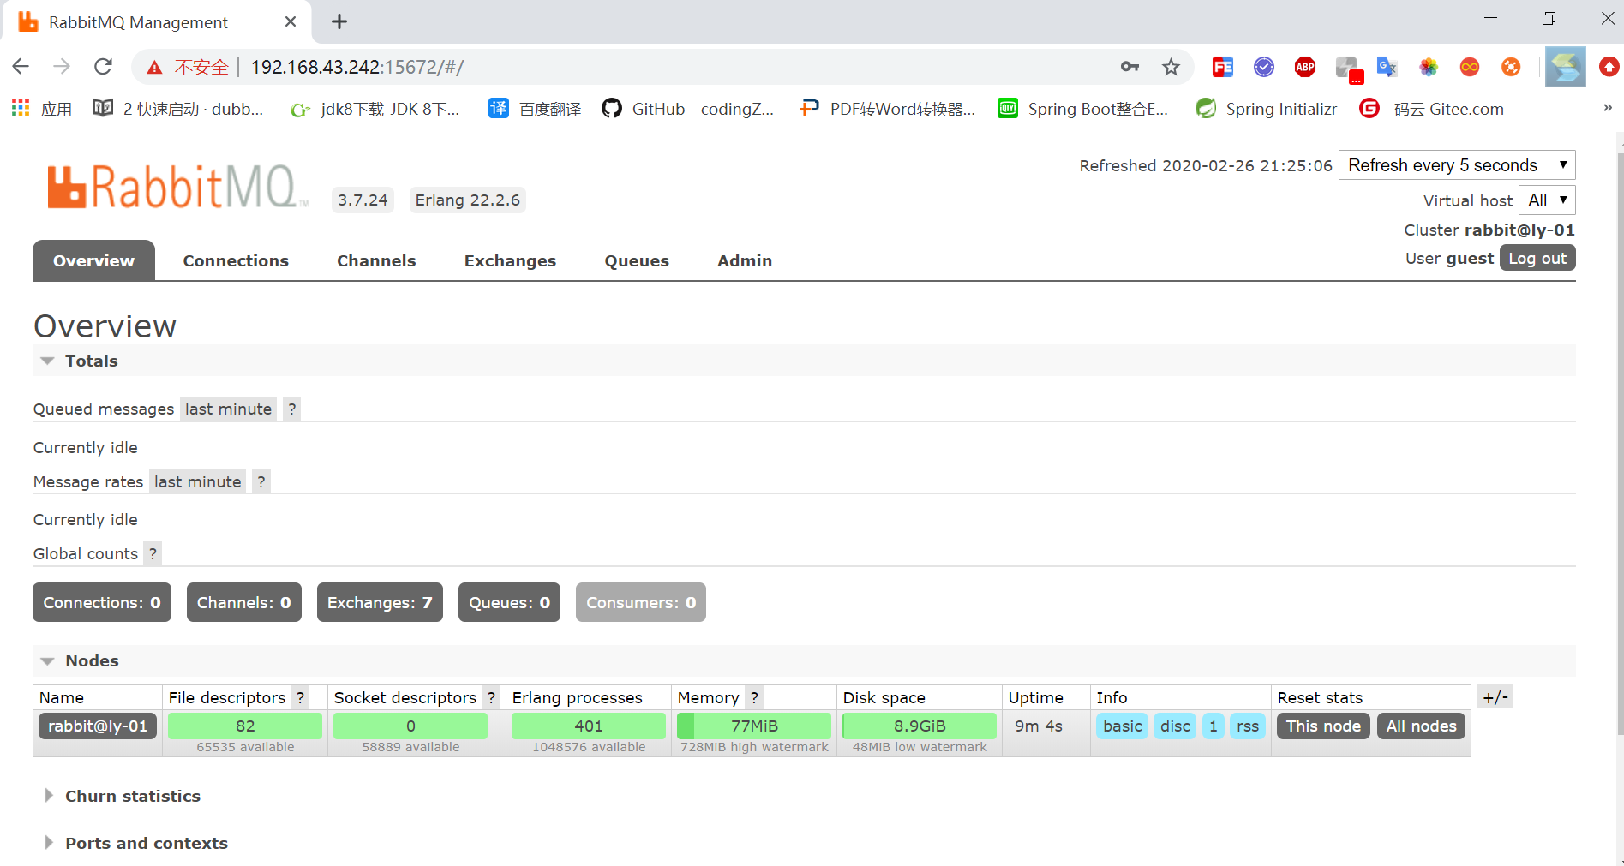
Task: Switch to the Queues tab
Action: [637, 260]
